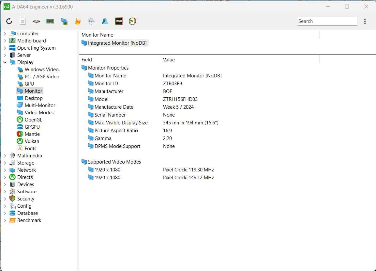Select GPU under Display
Screen dimensions: 376x271
point(29,84)
